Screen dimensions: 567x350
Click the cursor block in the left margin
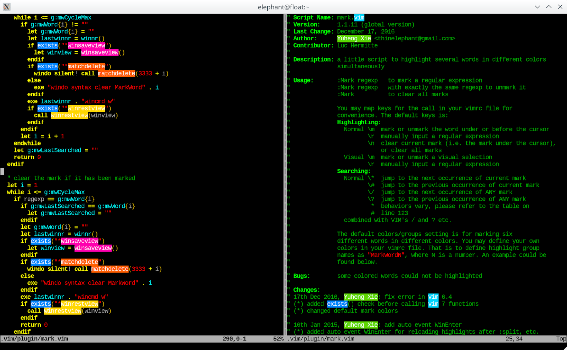pos(2,171)
